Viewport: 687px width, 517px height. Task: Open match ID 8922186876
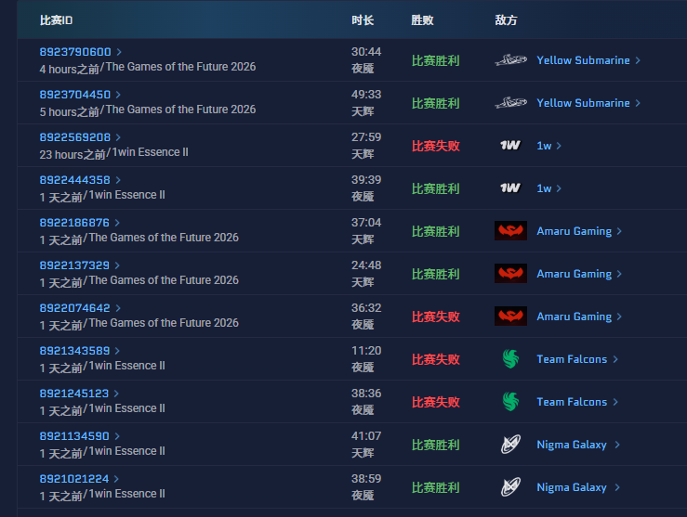pyautogui.click(x=74, y=223)
